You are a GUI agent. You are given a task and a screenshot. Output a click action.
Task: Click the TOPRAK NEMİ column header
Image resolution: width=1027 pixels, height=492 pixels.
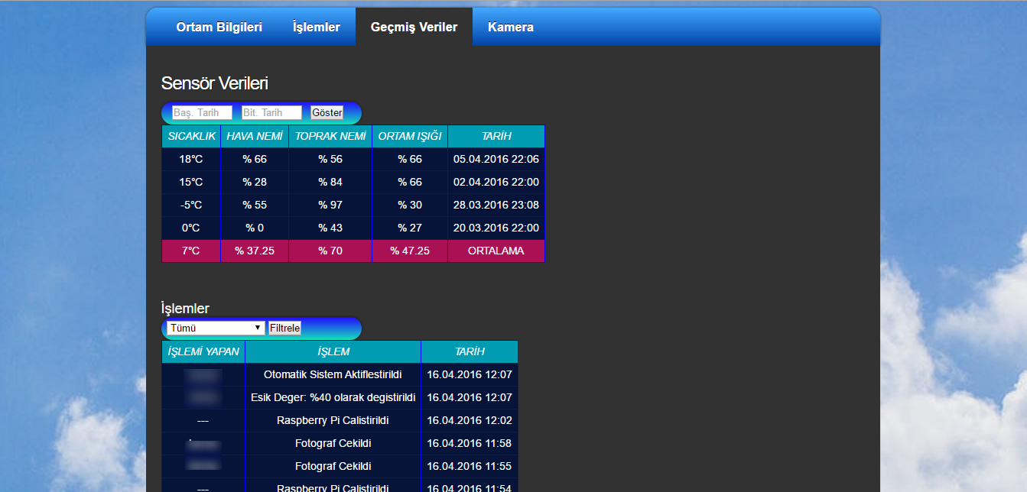(x=330, y=137)
